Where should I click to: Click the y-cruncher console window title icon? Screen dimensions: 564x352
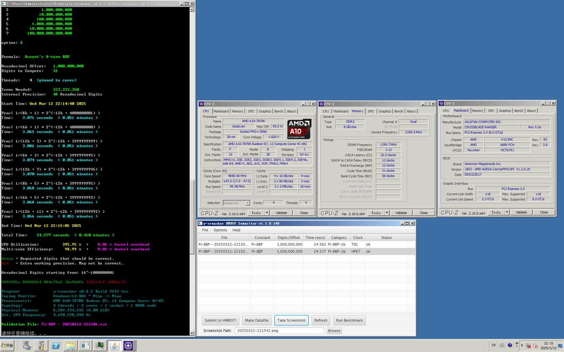click(x=4, y=3)
